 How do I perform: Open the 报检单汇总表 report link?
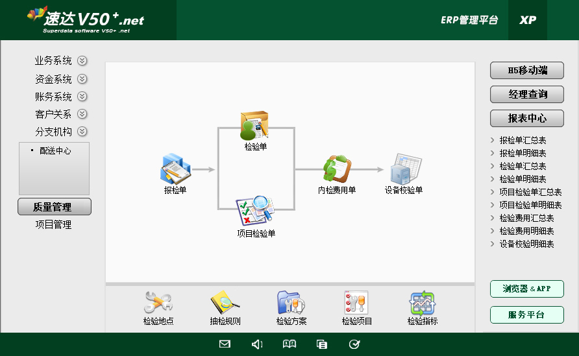pos(523,140)
